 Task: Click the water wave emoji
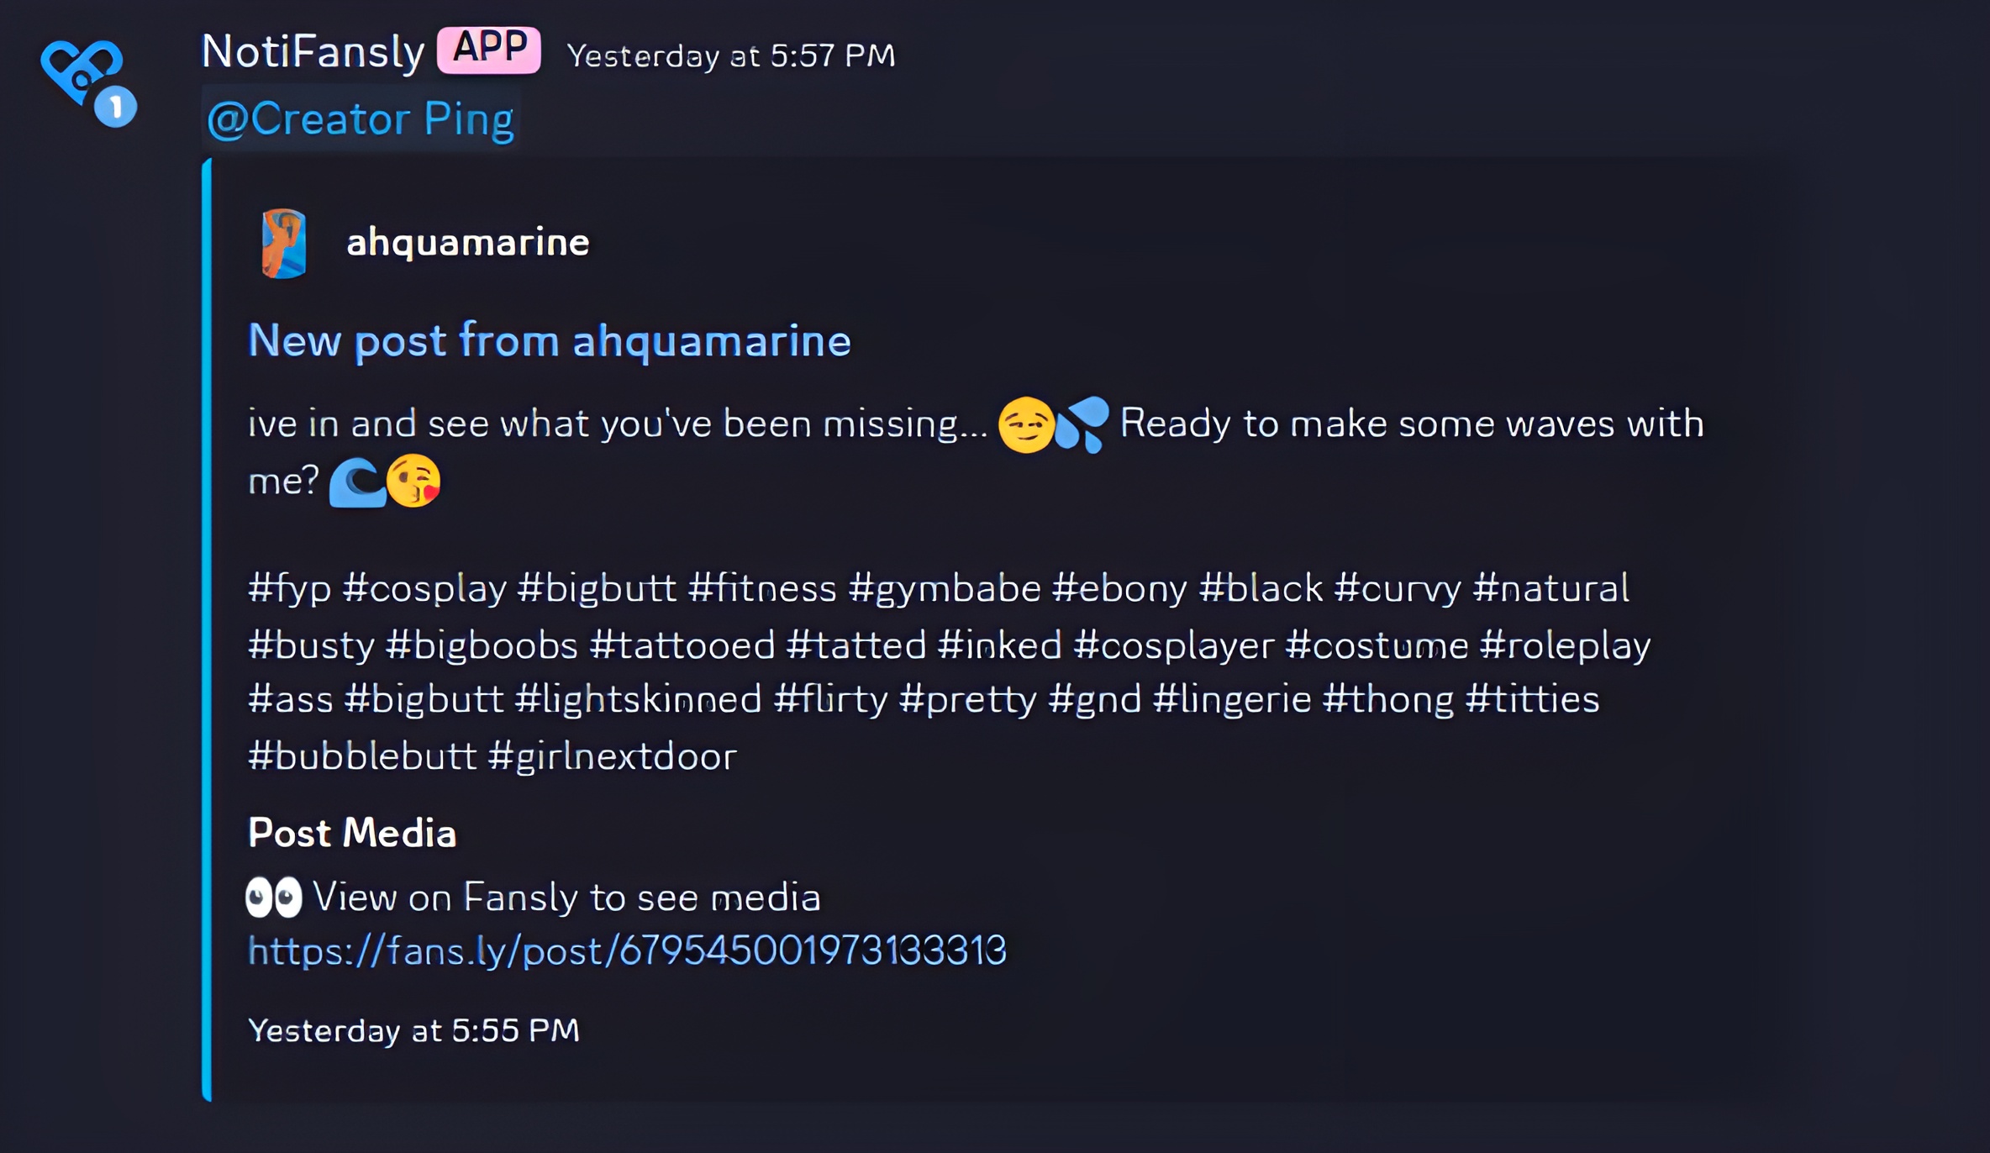click(356, 482)
